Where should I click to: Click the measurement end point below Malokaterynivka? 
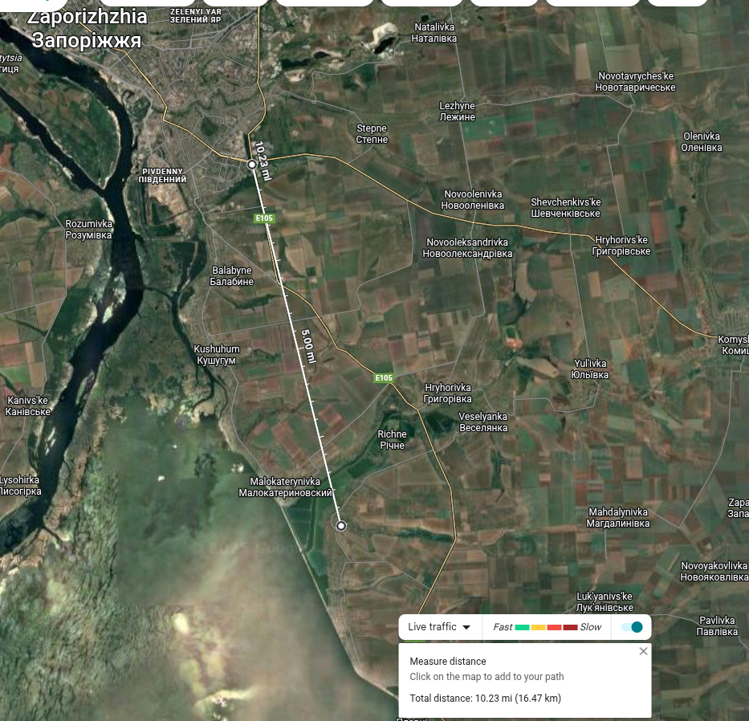click(341, 526)
